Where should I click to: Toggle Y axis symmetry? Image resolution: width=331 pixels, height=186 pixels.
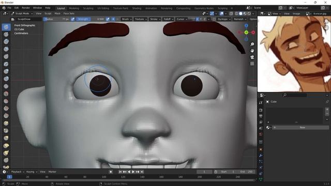201,19
